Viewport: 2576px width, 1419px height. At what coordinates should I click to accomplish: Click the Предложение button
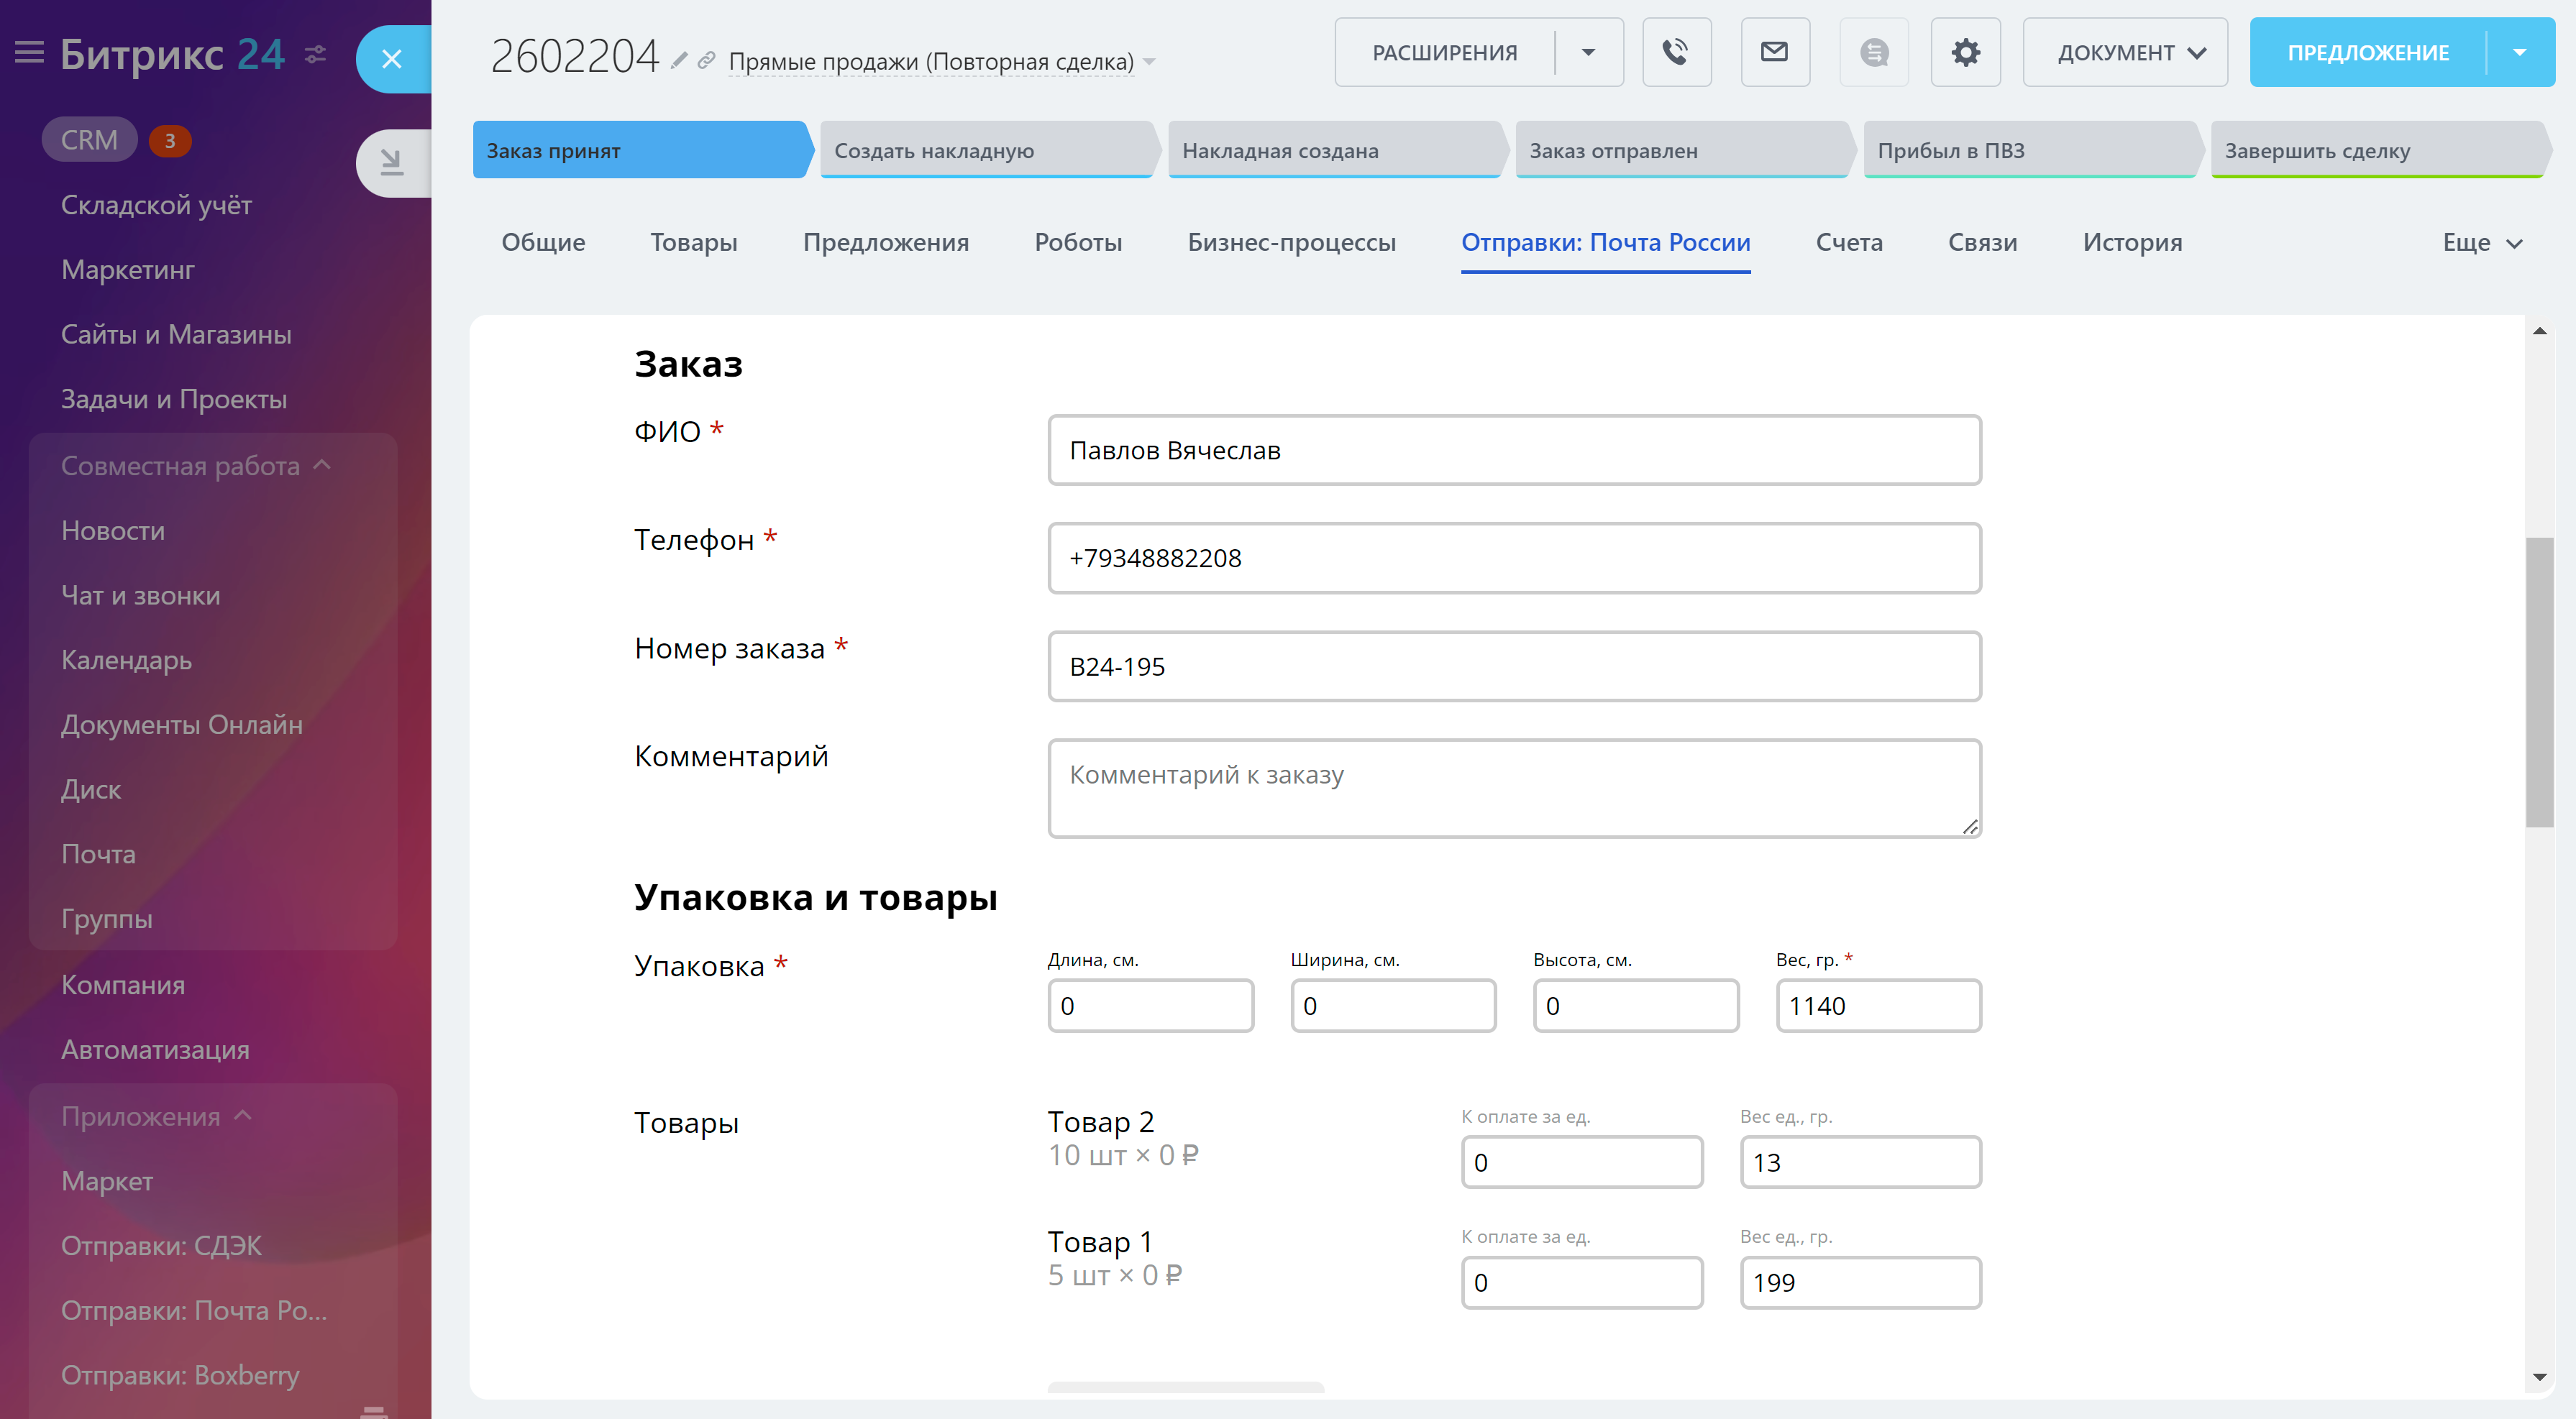2367,52
